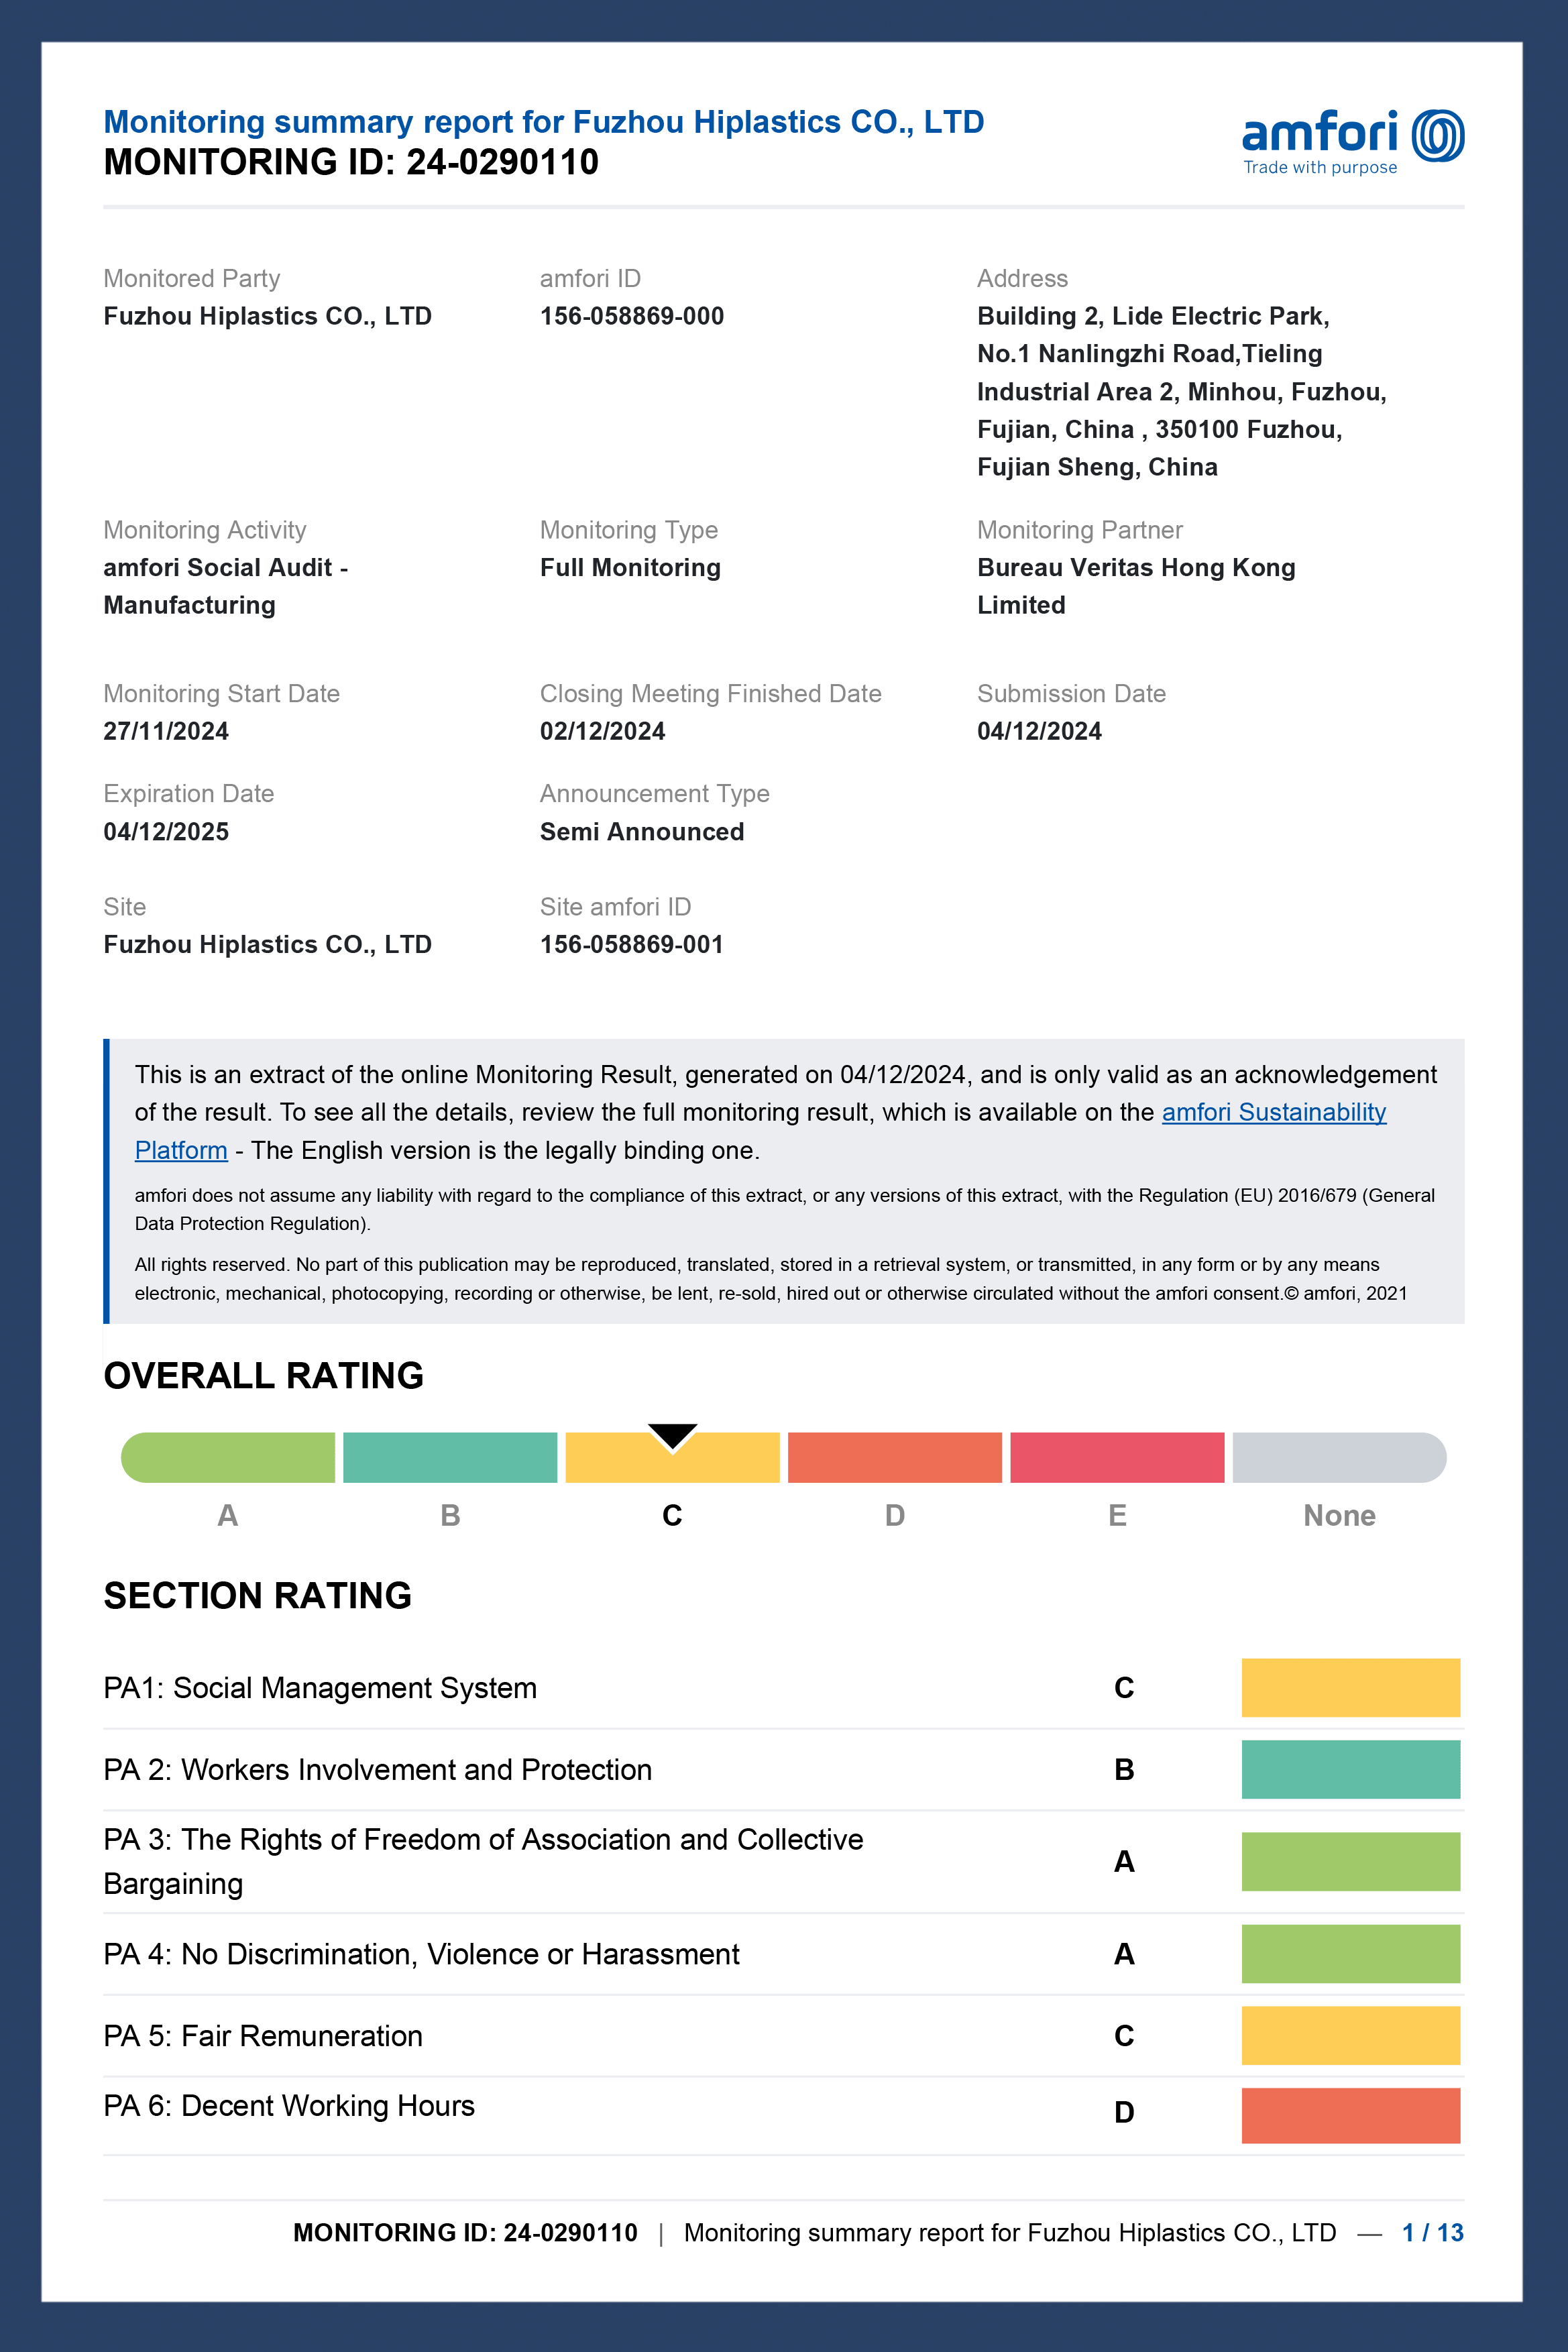
Task: Click the Submission Date value 04/12/2024
Action: point(1040,731)
